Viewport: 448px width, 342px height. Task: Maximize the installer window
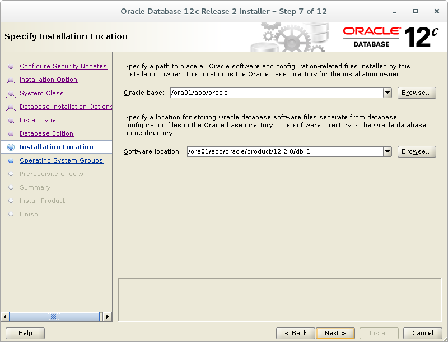(x=416, y=11)
